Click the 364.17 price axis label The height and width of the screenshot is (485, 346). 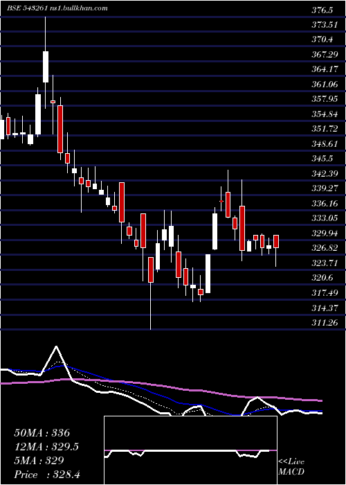point(325,69)
